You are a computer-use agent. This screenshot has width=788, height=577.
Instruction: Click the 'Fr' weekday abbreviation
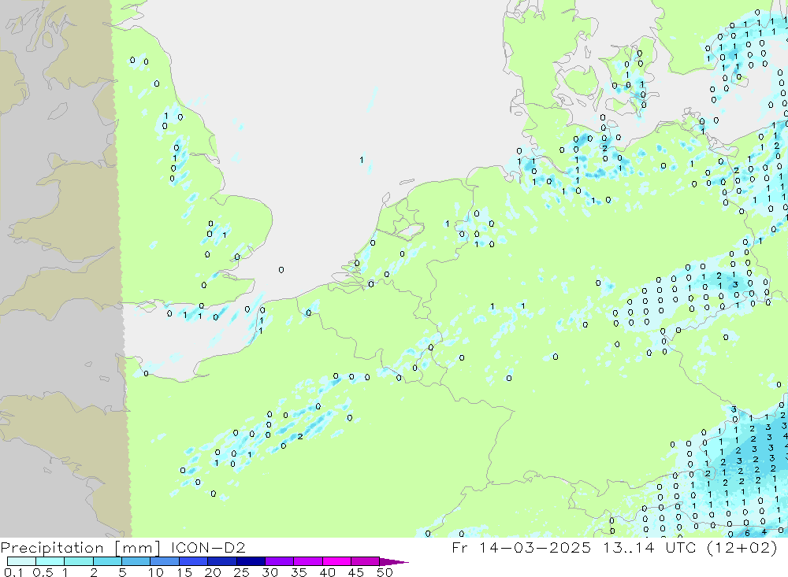click(459, 547)
